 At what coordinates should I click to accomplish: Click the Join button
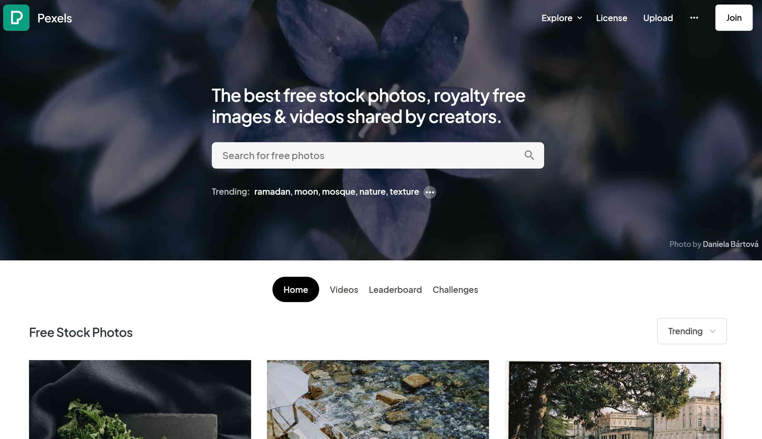[734, 17]
